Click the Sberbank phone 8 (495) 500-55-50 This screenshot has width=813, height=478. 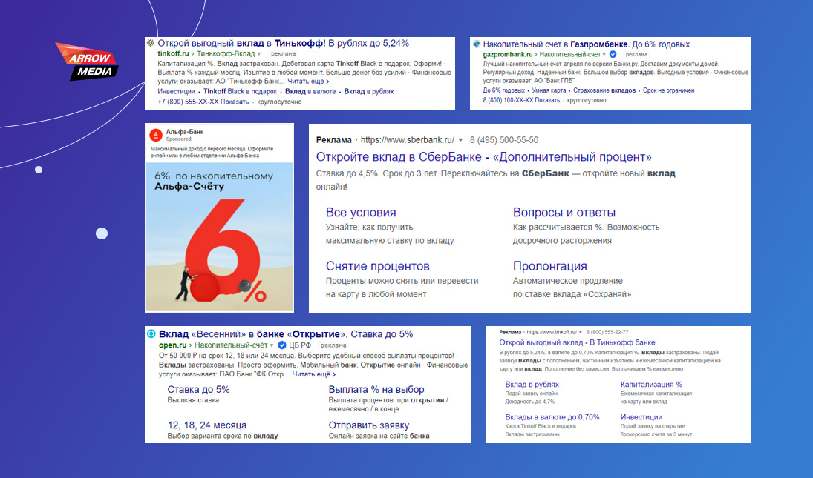pos(504,140)
